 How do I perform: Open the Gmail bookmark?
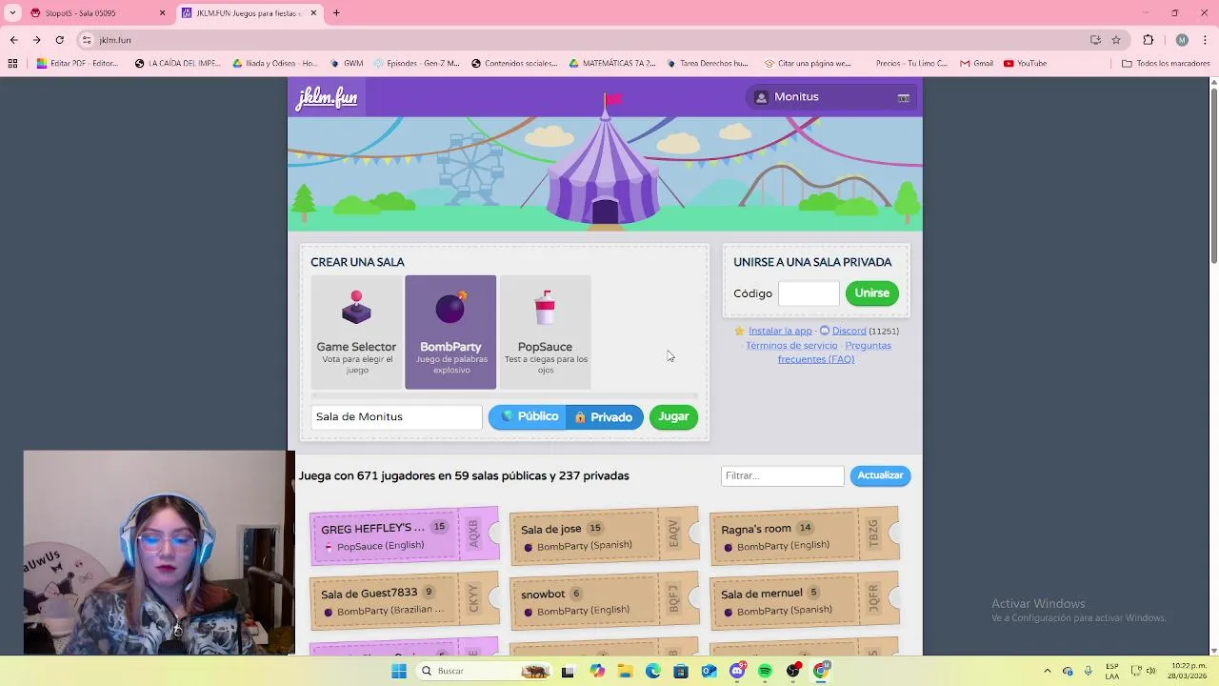point(976,64)
